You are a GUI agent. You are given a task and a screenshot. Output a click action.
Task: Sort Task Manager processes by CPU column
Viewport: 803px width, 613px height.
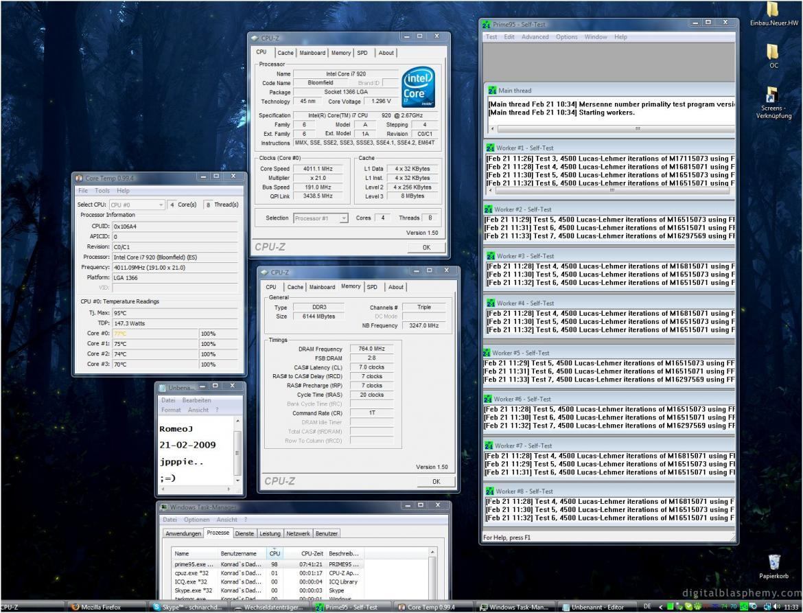point(275,553)
